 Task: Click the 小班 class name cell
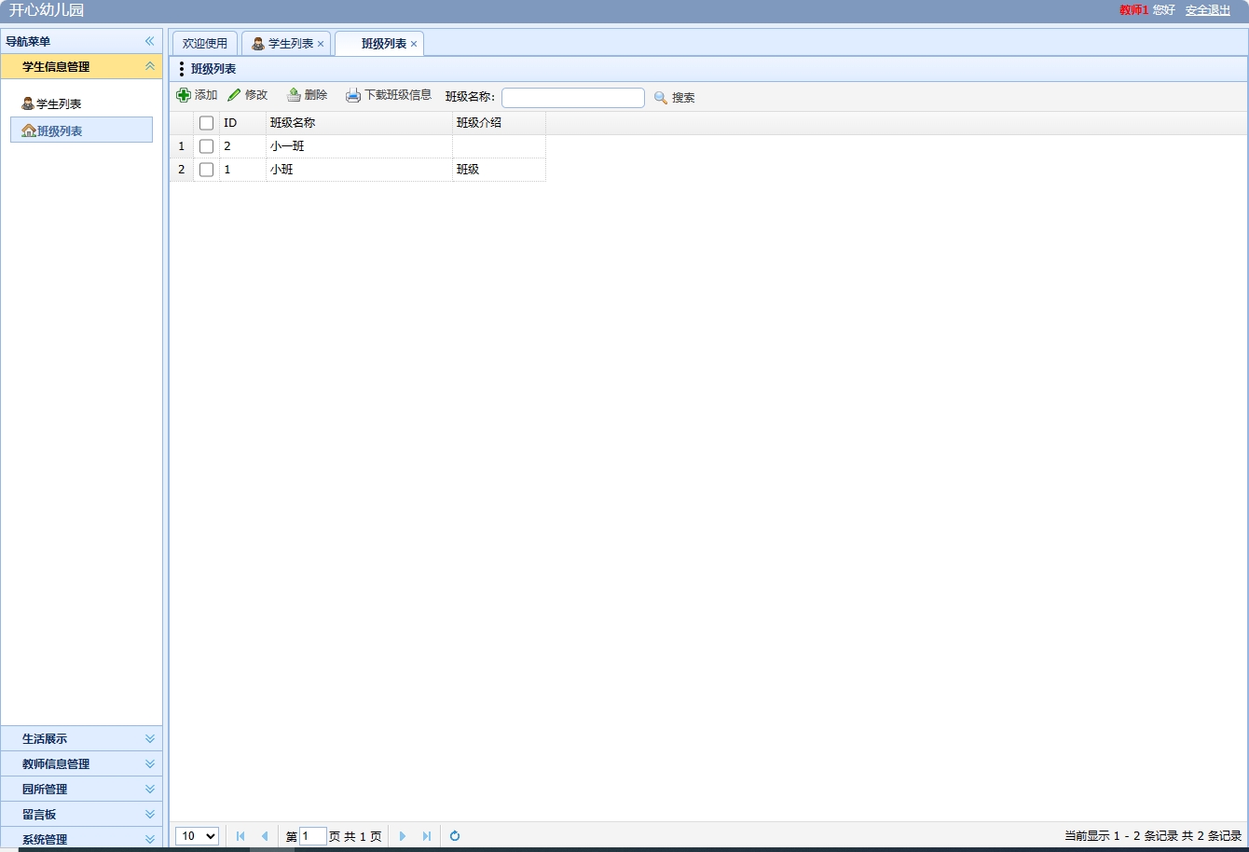pos(359,170)
